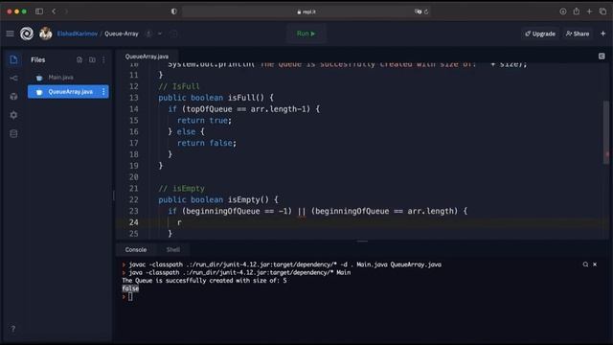Click the isFull method name
This screenshot has height=345, width=613.
pos(241,98)
